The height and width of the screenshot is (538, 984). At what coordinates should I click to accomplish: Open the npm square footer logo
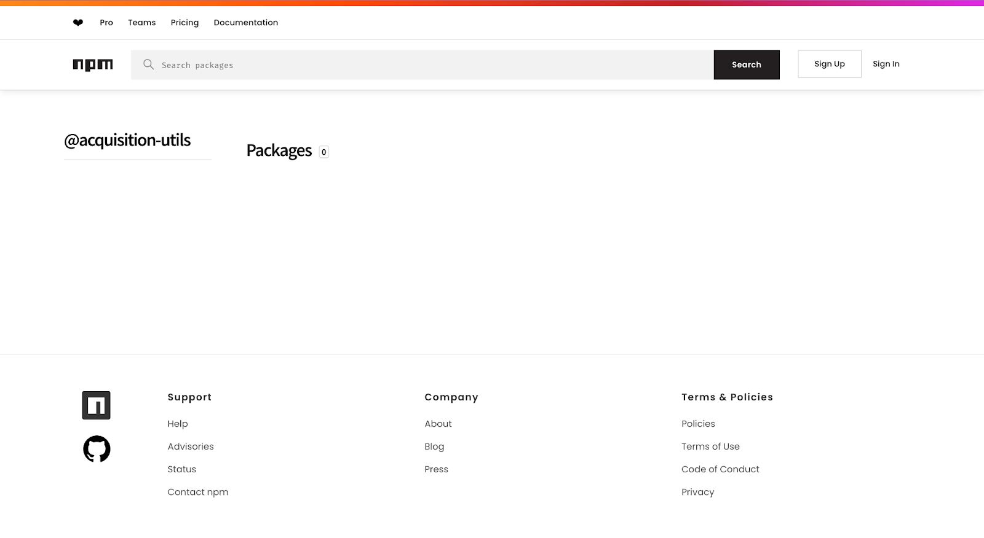97,405
